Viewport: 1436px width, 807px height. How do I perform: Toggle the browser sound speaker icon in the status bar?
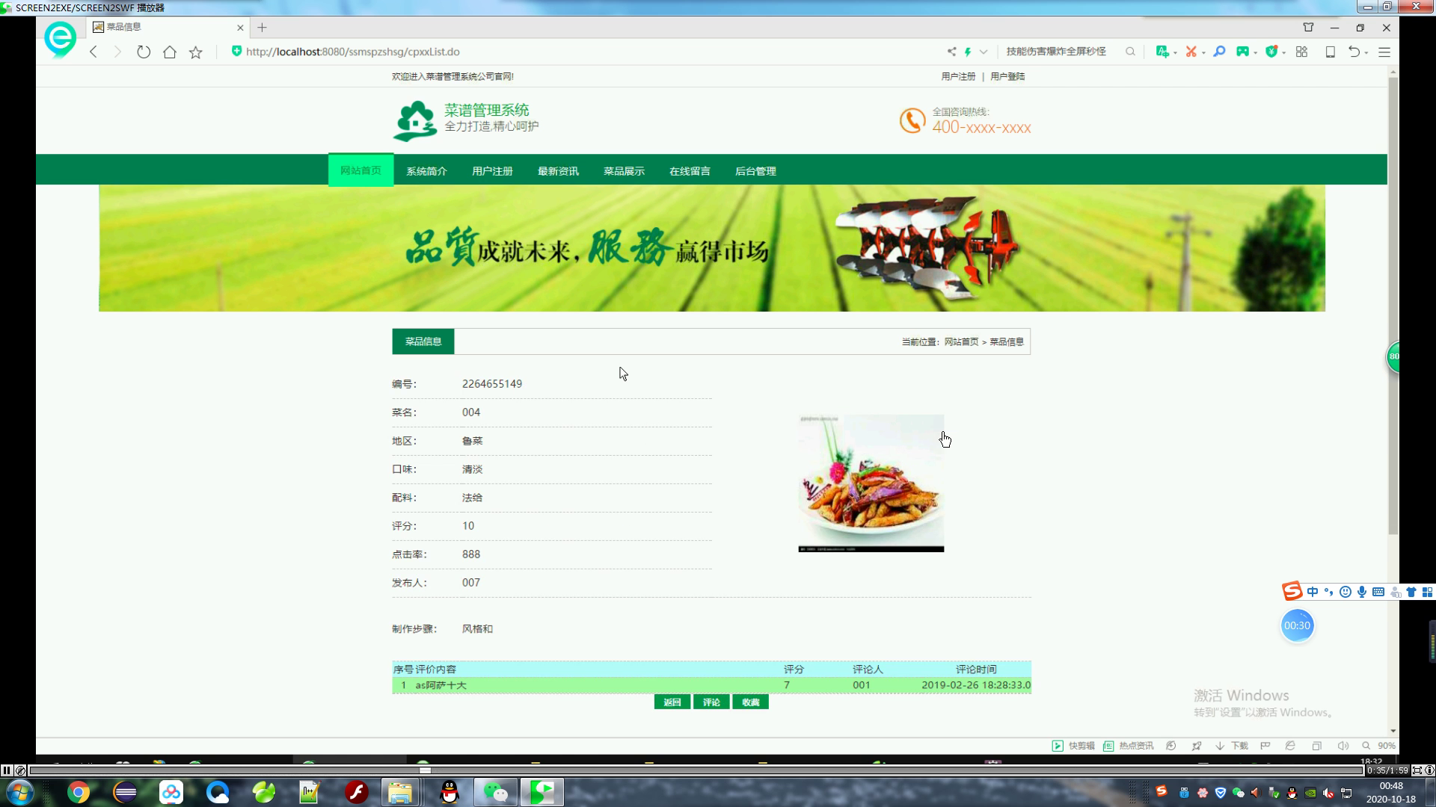1343,746
